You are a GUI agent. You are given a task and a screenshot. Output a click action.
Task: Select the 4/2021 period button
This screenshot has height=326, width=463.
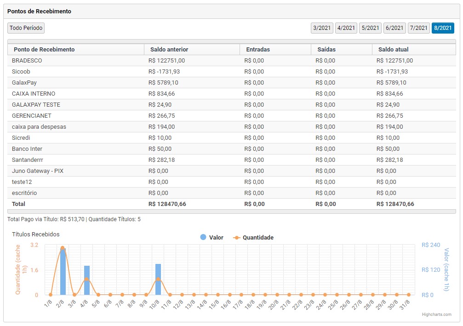point(346,28)
